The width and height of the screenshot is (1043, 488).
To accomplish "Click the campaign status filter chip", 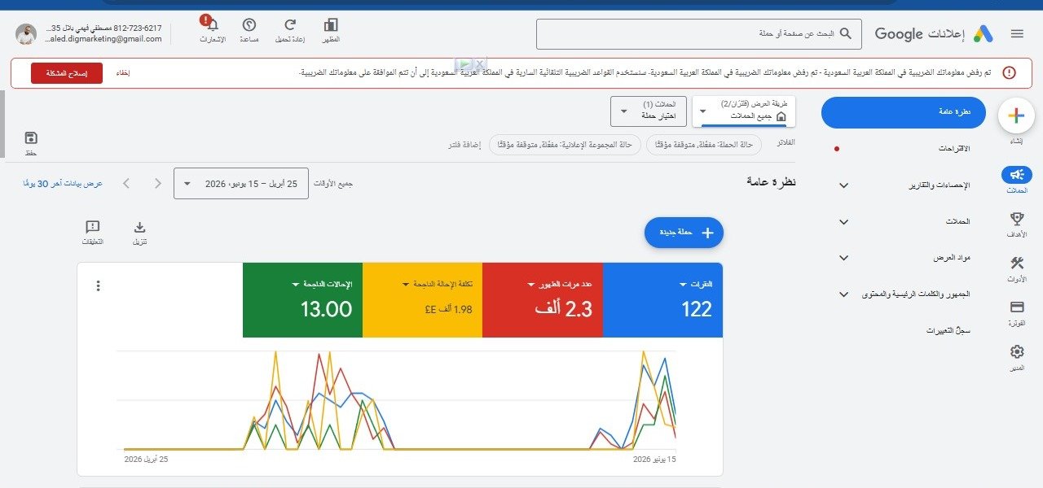I will [704, 145].
